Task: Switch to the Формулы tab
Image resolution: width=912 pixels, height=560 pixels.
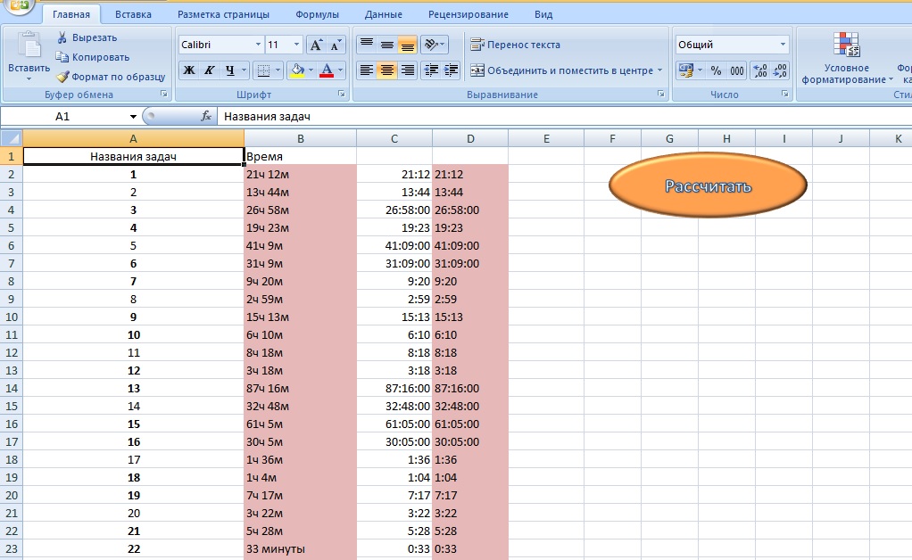Action: pos(317,14)
